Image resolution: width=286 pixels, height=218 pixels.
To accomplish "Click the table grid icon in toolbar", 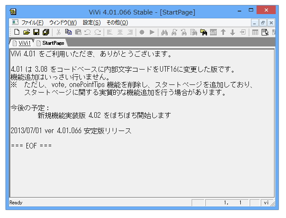I will click(x=255, y=32).
